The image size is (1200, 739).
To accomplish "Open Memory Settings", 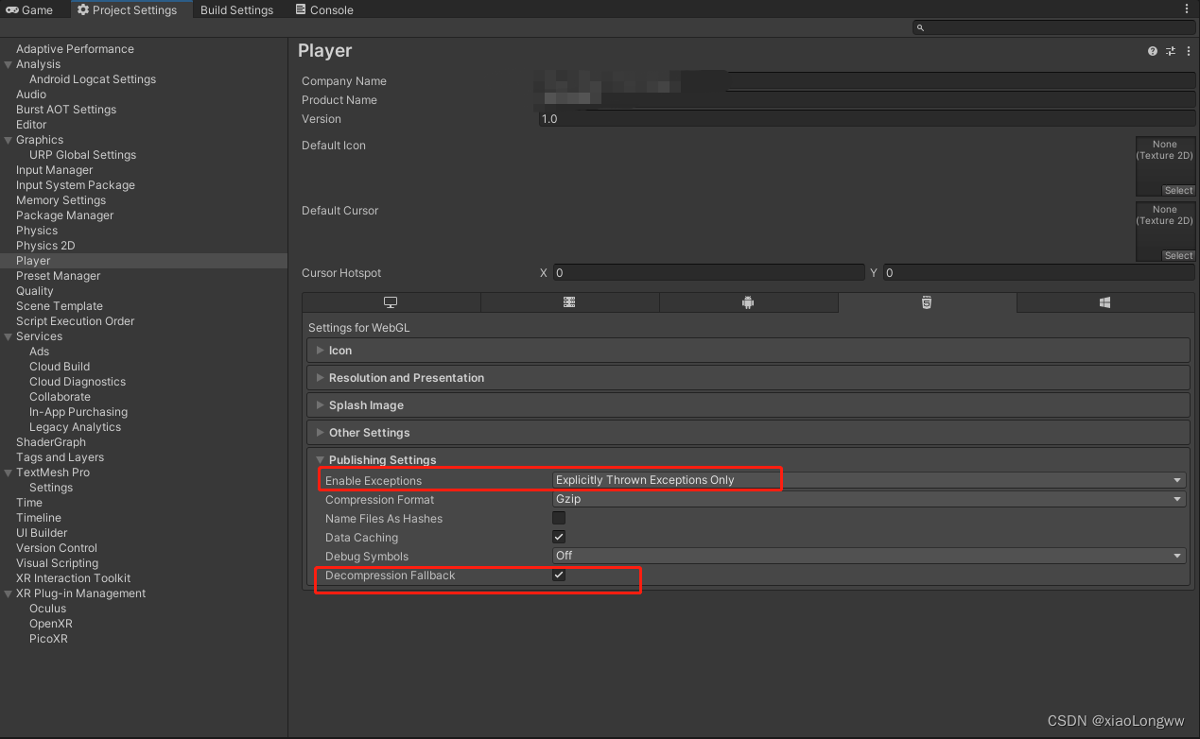I will [x=61, y=200].
